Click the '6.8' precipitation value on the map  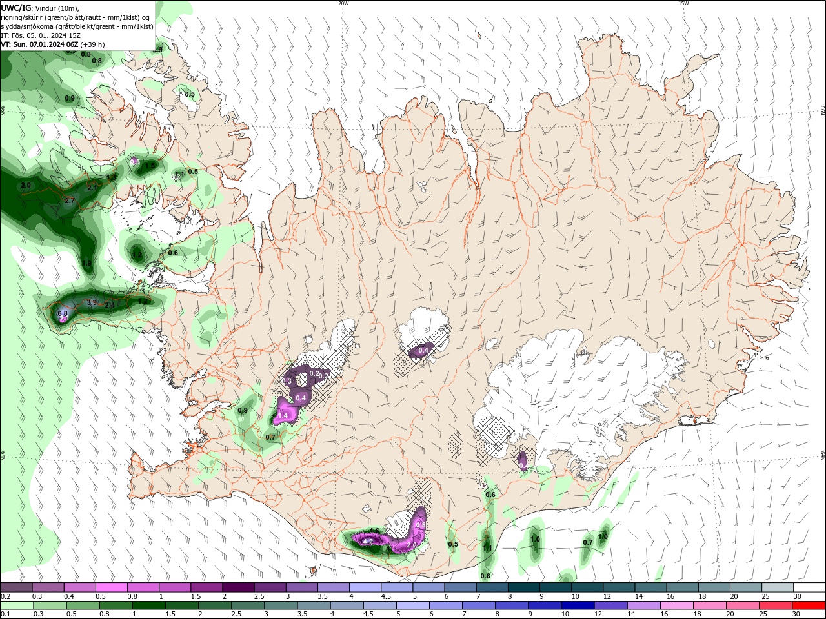tap(63, 313)
